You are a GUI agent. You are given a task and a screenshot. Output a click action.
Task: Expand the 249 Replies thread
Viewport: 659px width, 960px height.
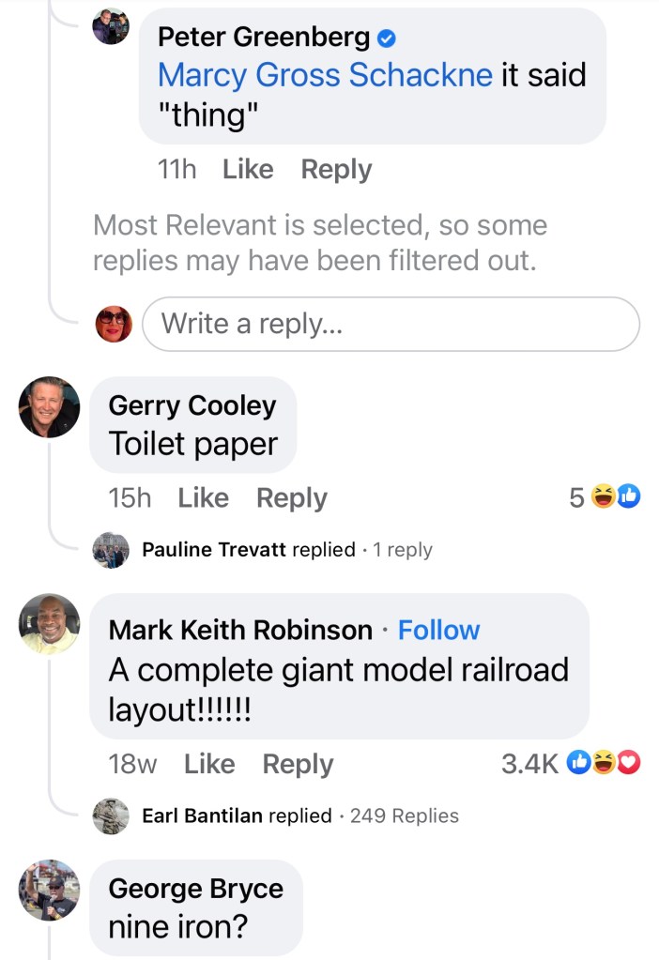[405, 815]
